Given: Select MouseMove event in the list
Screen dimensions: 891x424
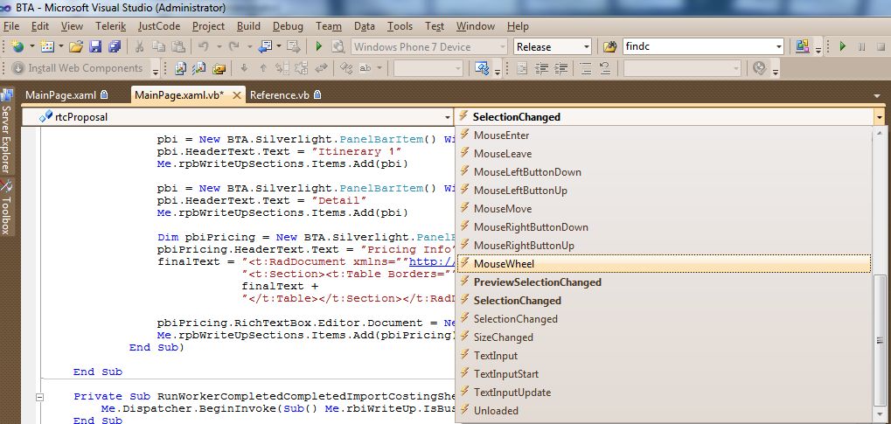Looking at the screenshot, I should click(664, 209).
